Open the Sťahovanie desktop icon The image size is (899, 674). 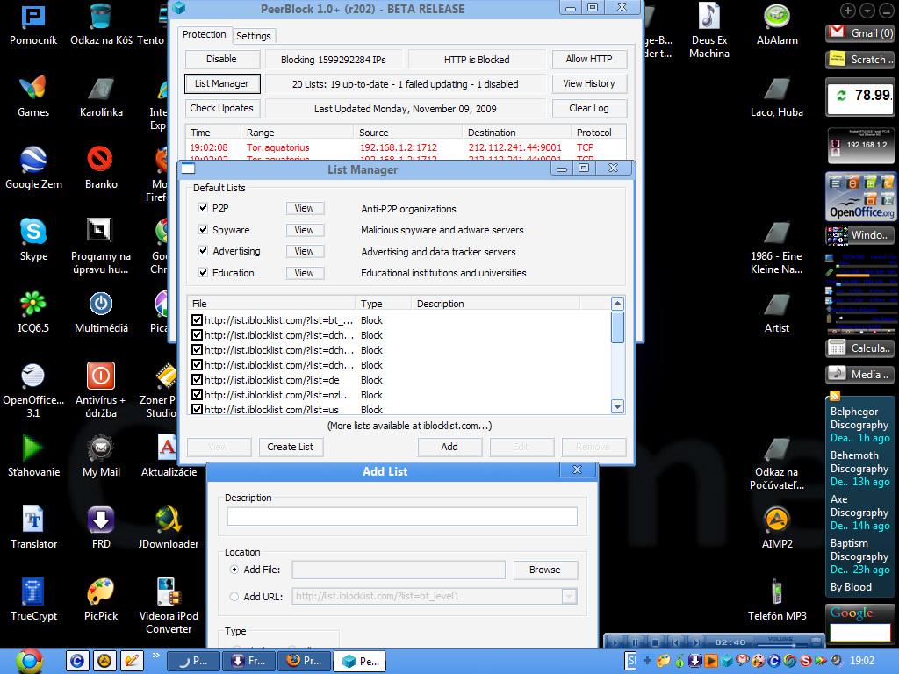pyautogui.click(x=32, y=456)
